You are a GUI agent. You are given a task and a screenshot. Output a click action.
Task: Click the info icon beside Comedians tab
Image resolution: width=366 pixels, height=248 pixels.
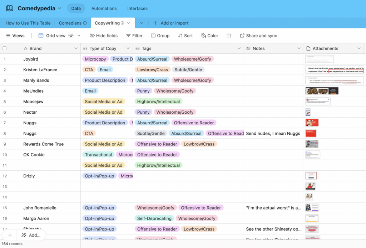[85, 23]
